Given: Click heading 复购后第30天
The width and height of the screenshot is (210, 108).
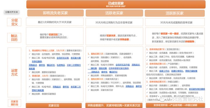Looking at the screenshot, I should (96, 79).
